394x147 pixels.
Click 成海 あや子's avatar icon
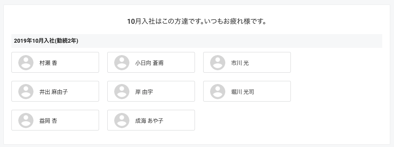[122, 120]
